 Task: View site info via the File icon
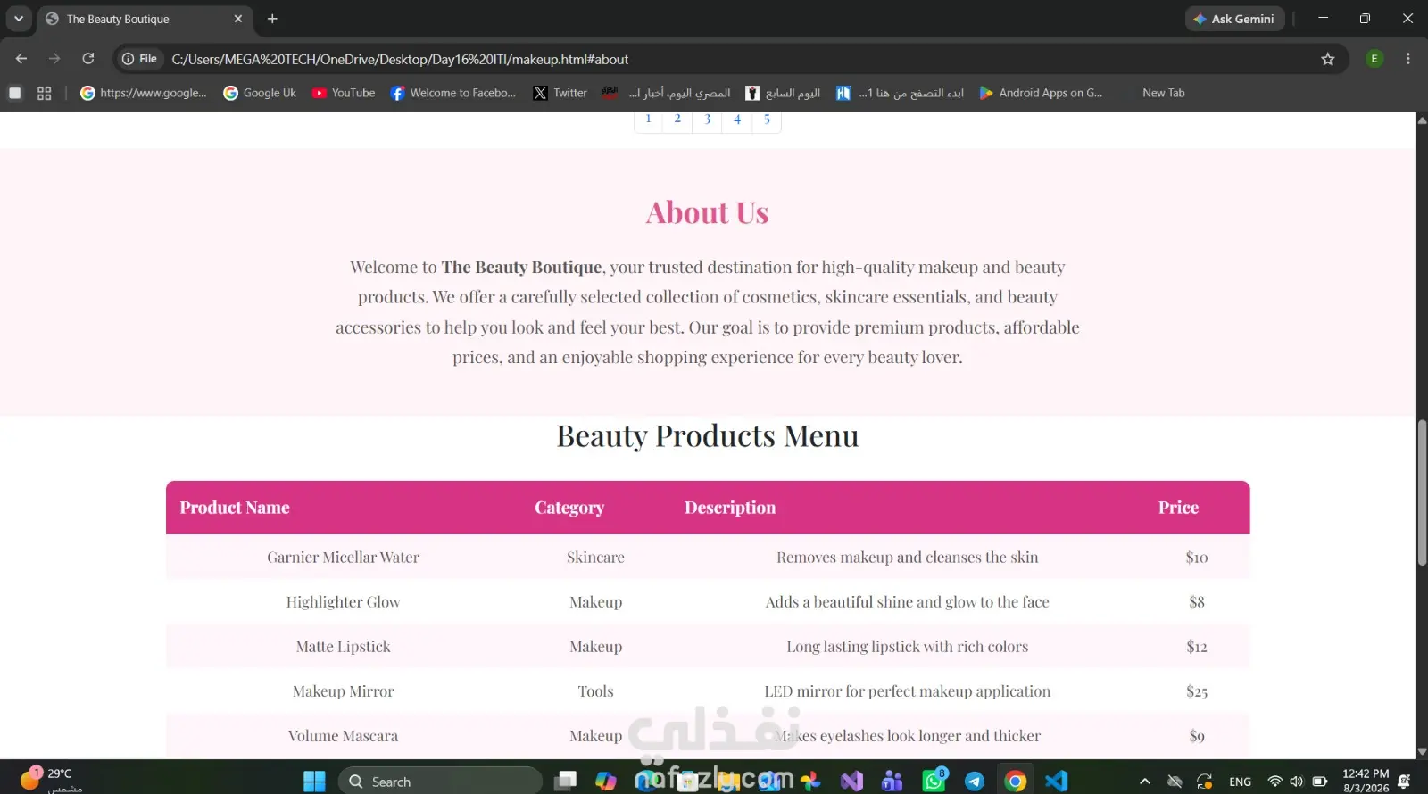click(x=140, y=59)
